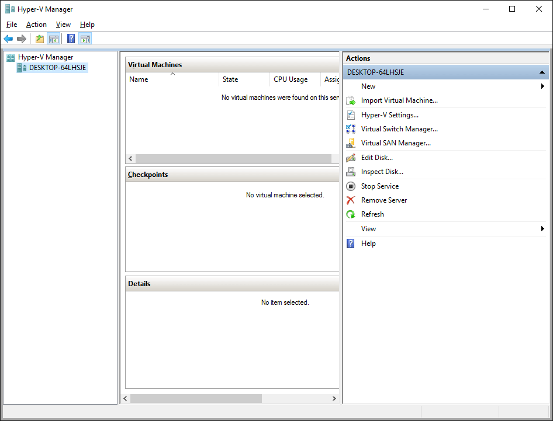This screenshot has height=421, width=553.
Task: Click the Inspect Disk icon
Action: pos(351,172)
